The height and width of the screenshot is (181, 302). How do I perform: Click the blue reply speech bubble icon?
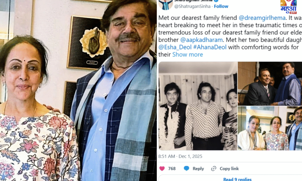(x=186, y=169)
